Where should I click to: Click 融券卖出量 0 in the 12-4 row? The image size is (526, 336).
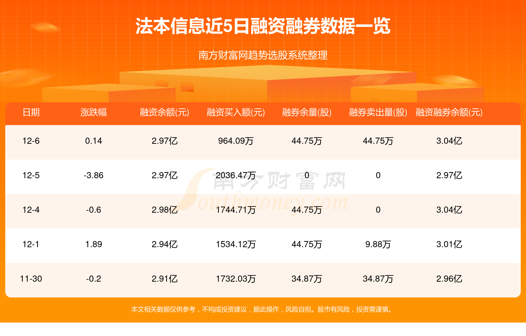pos(378,210)
